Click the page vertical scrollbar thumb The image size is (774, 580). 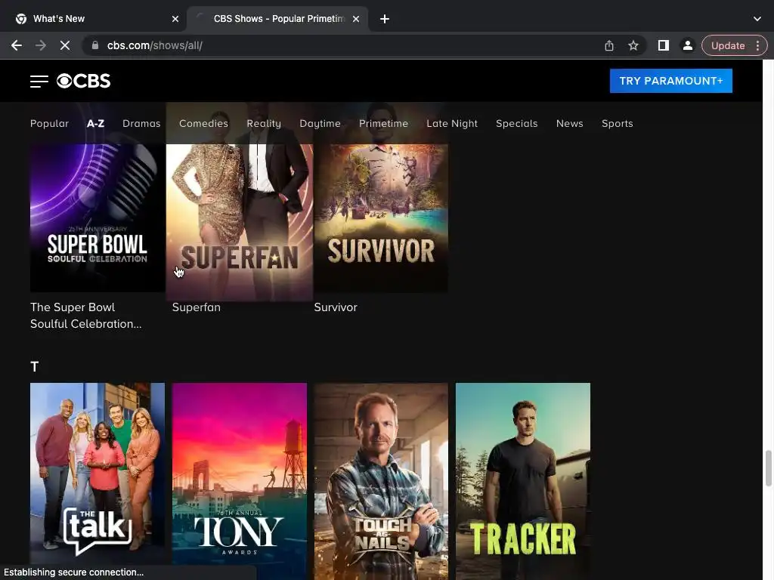pyautogui.click(x=768, y=467)
